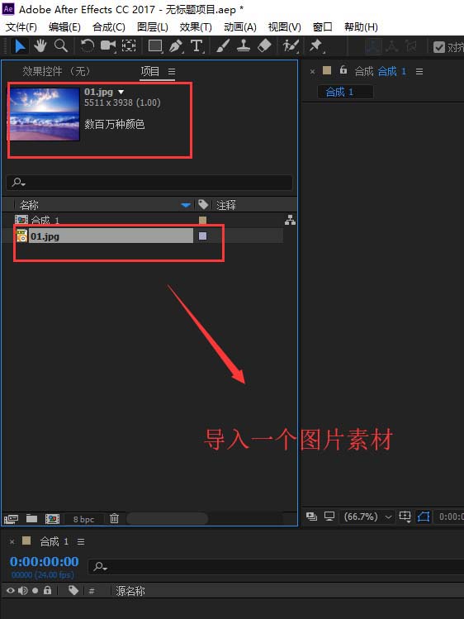Open the viewer magnification 66.7% dropdown
This screenshot has height=619, width=464.
(367, 517)
